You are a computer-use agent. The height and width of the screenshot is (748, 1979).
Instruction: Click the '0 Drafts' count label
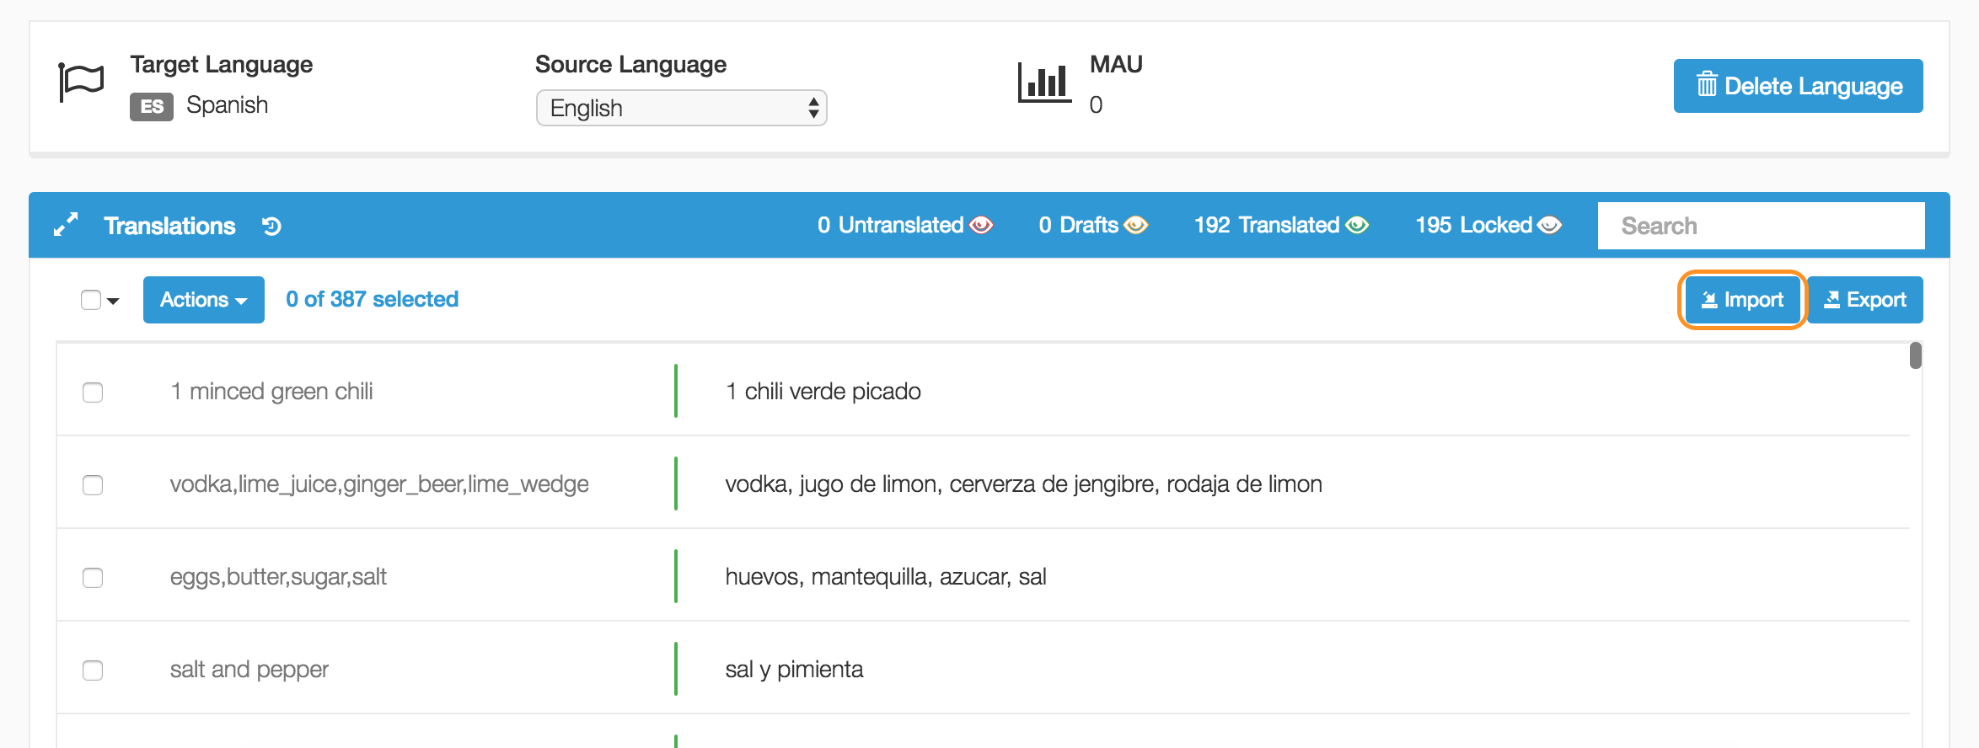coord(1079,225)
